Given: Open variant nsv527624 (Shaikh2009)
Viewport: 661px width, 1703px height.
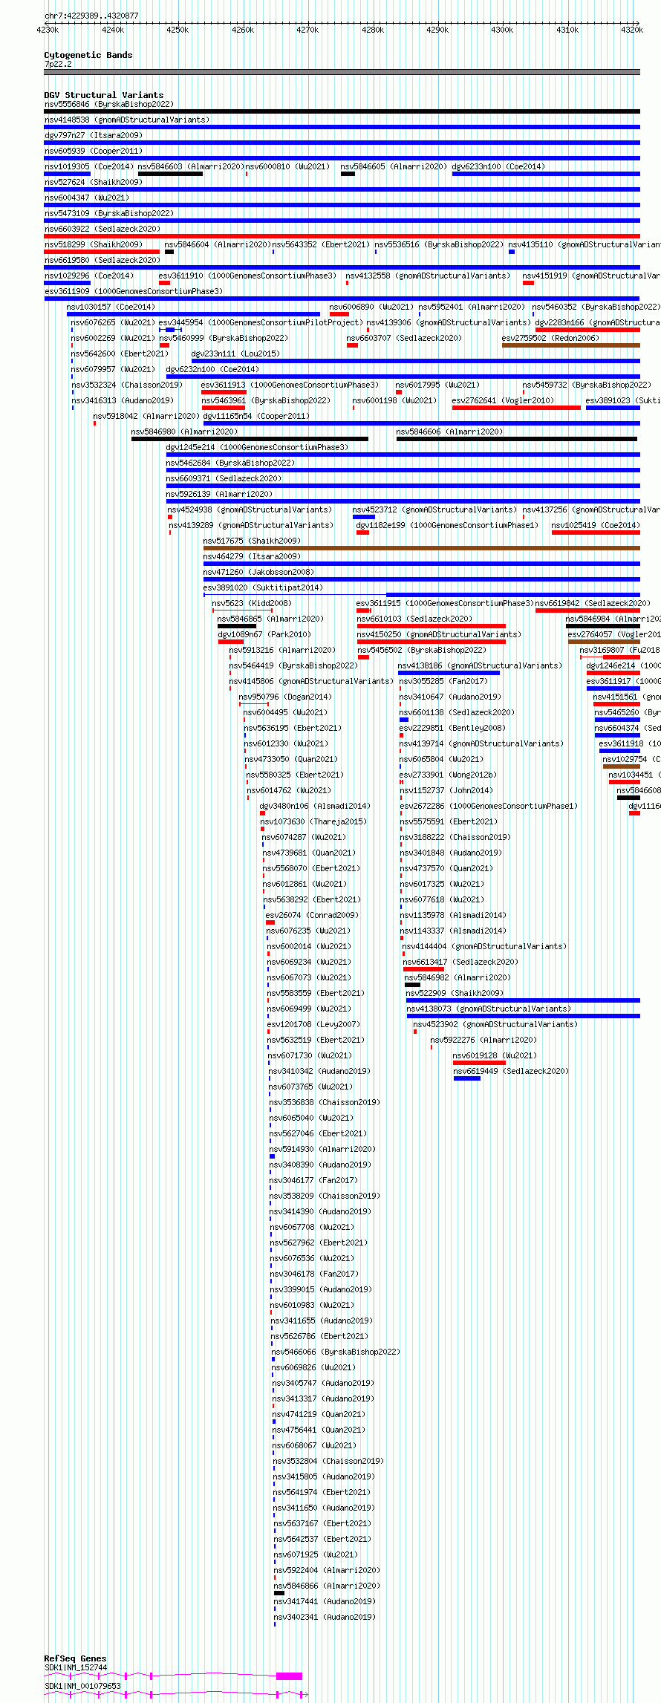Looking at the screenshot, I should (93, 183).
